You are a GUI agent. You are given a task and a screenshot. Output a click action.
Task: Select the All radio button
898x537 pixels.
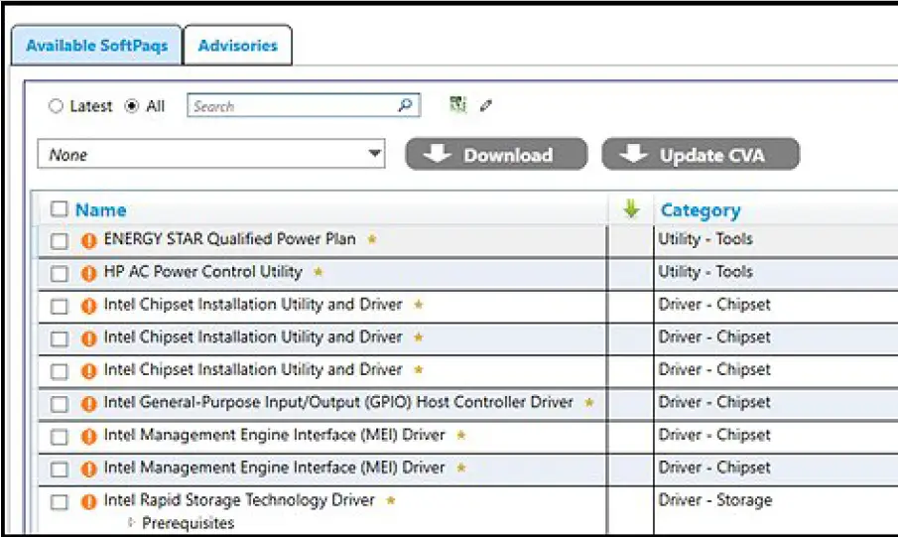click(132, 106)
